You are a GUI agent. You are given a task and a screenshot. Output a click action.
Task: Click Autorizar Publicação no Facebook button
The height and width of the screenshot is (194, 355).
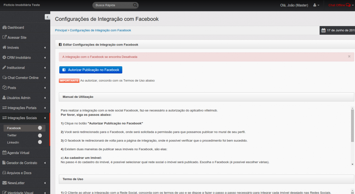coord(91,70)
